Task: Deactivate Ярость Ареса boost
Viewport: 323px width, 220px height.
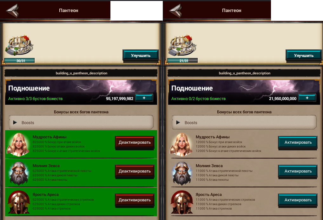Action: (135, 200)
